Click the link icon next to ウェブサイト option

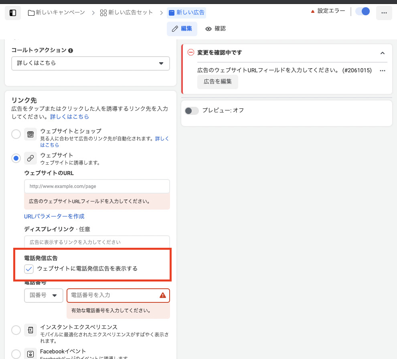point(30,158)
